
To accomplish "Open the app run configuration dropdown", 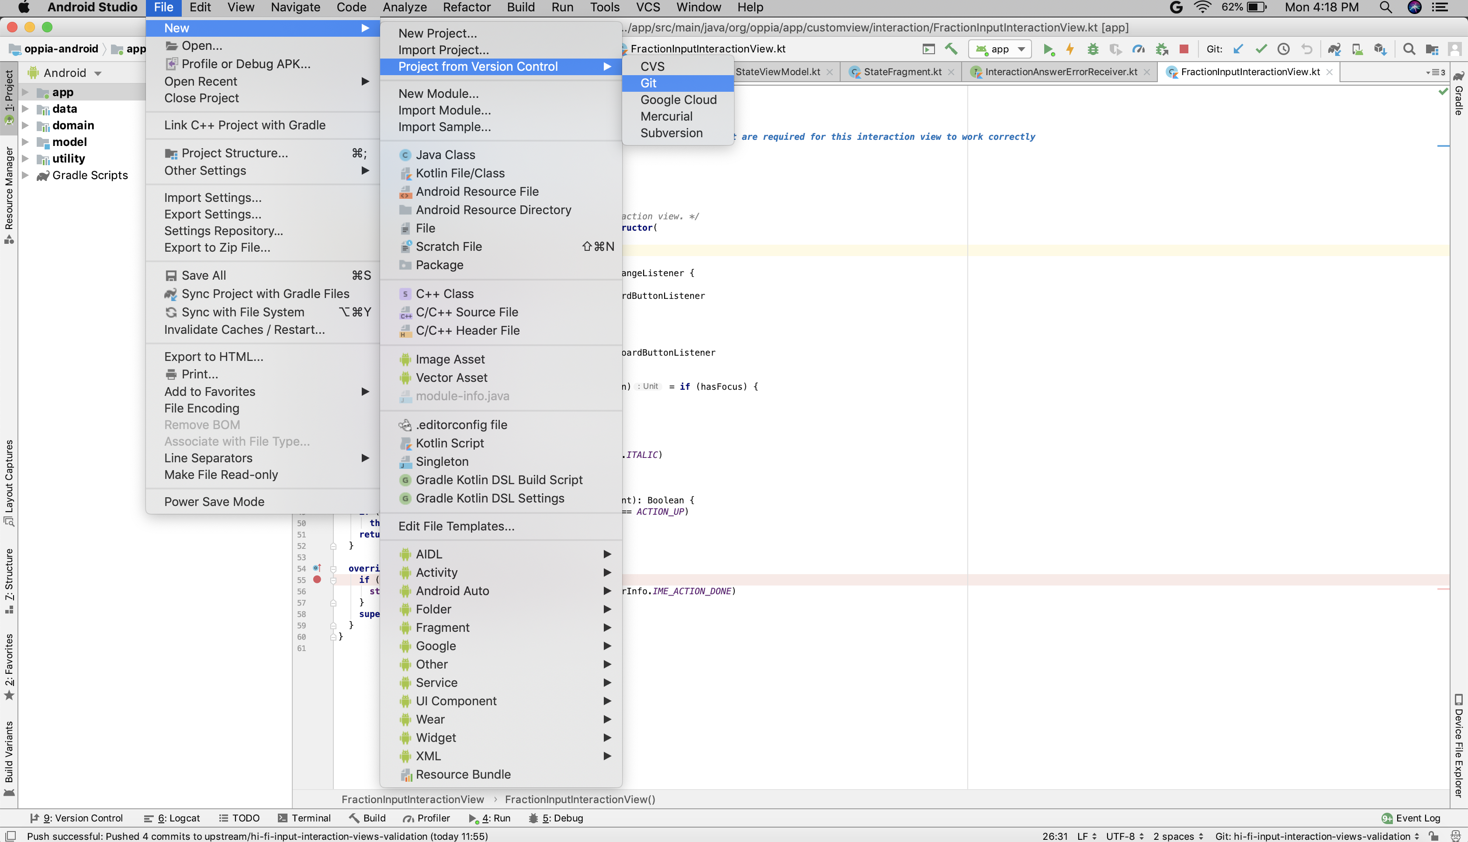I will pos(1000,50).
